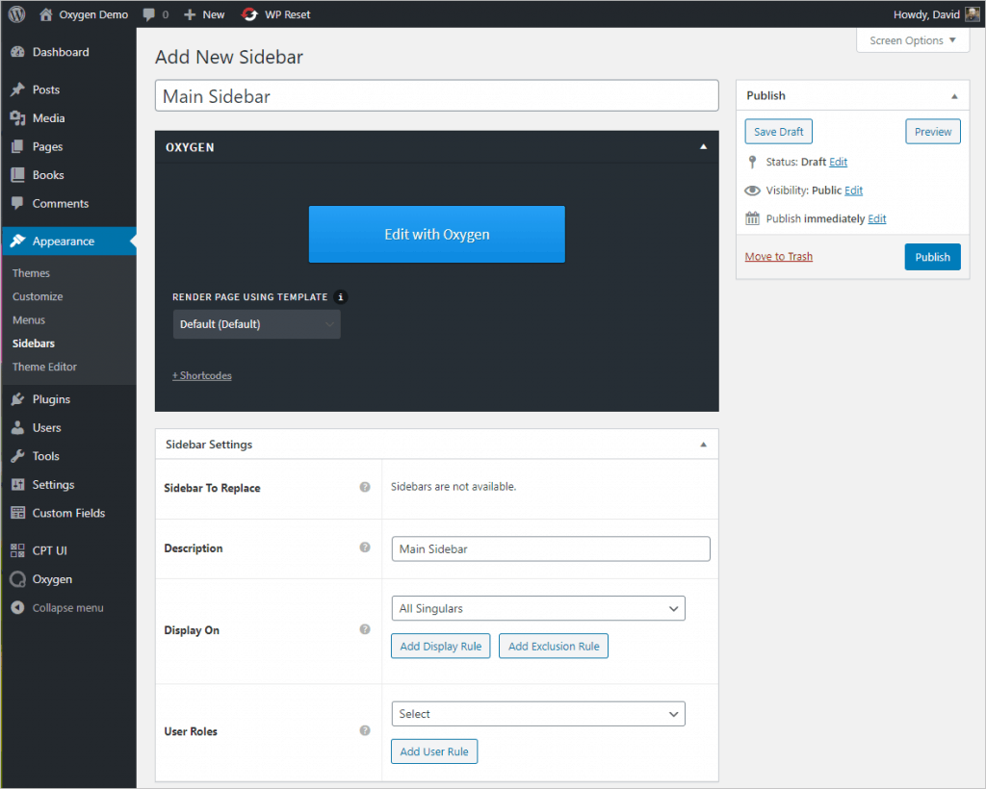The height and width of the screenshot is (789, 986).
Task: Click the WP Reset toolbar icon
Action: click(x=248, y=13)
